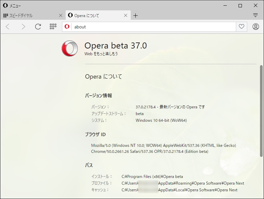Click the アップデートストリーム label
The width and height of the screenshot is (264, 199).
(109, 114)
